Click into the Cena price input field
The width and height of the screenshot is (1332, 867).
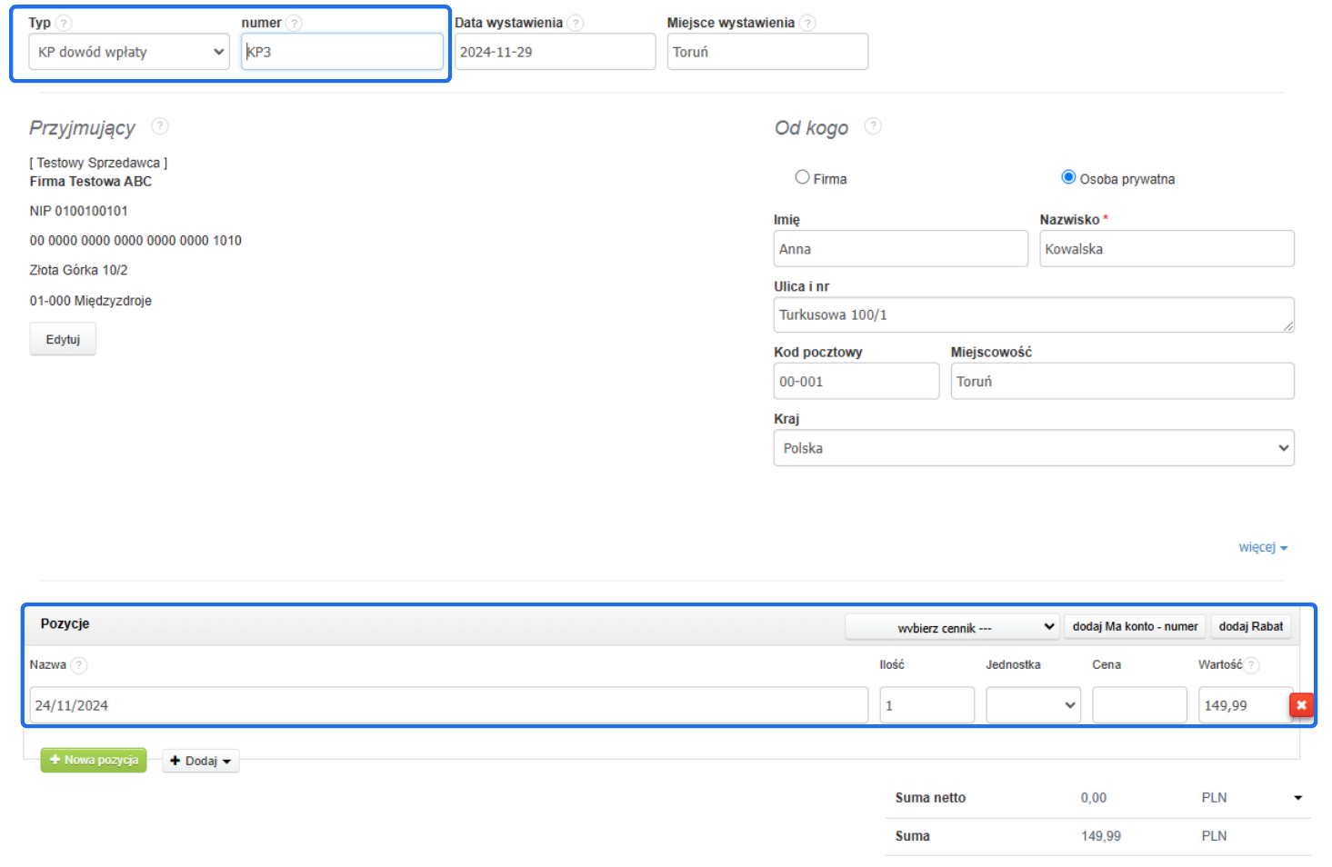(1139, 705)
